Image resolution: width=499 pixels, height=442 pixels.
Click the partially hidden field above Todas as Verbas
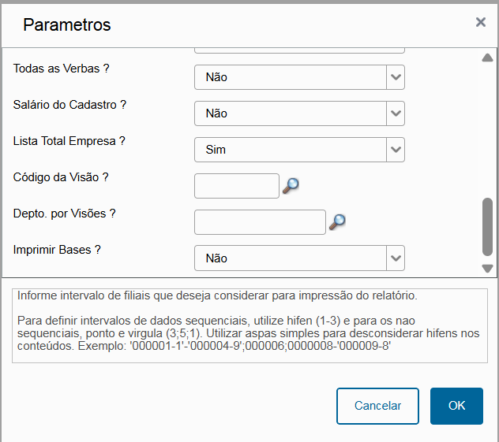[299, 50]
